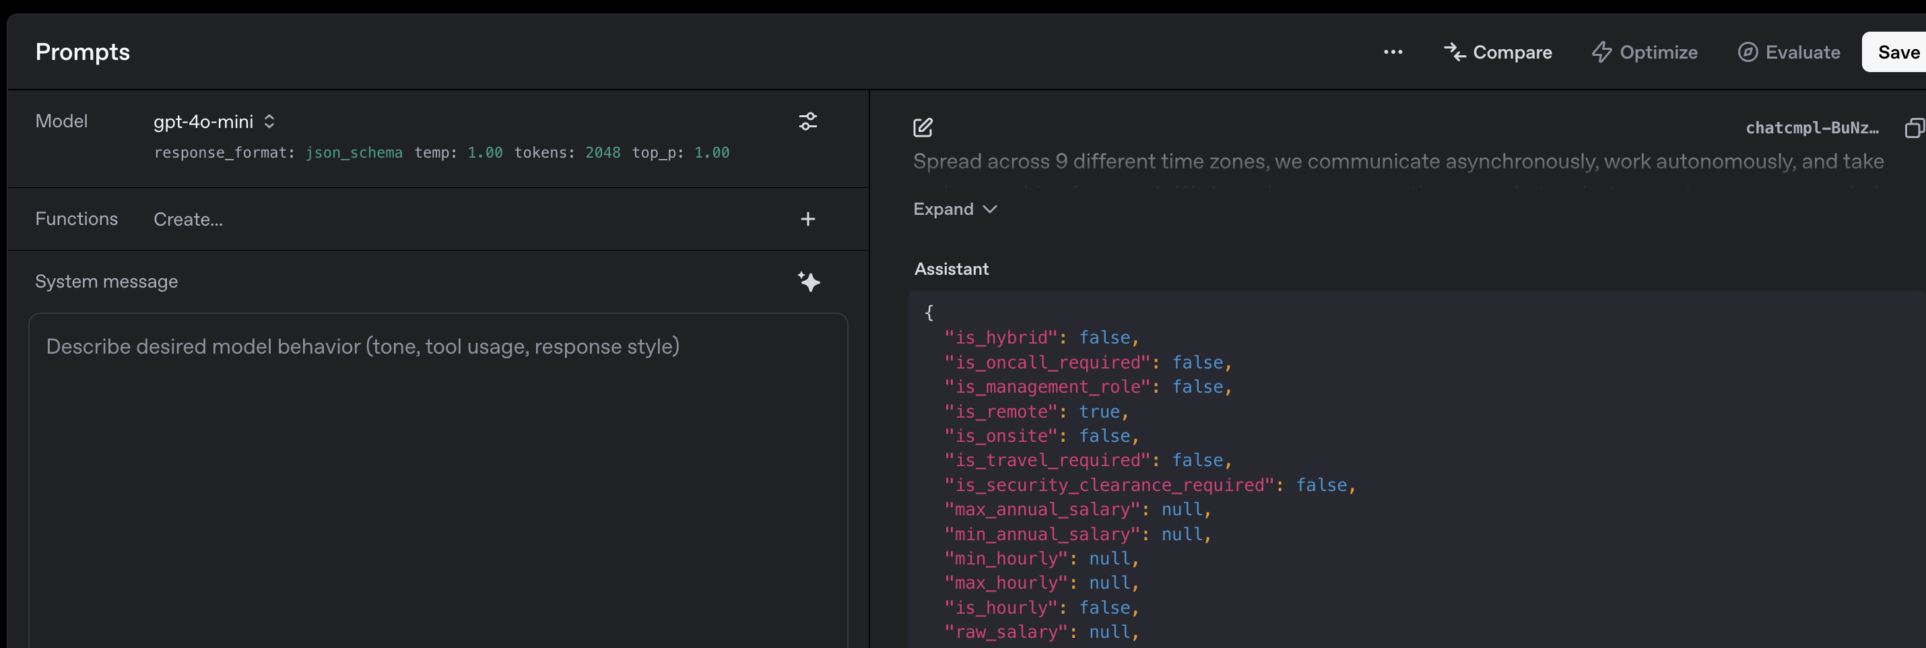Click the "is_travel_required" line
The image size is (1926, 648).
(1088, 460)
